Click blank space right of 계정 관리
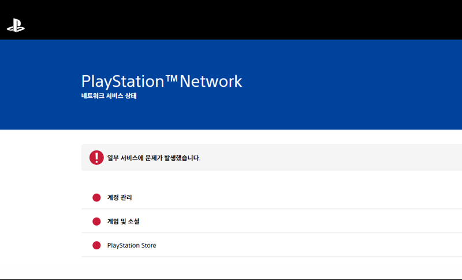 (295, 197)
